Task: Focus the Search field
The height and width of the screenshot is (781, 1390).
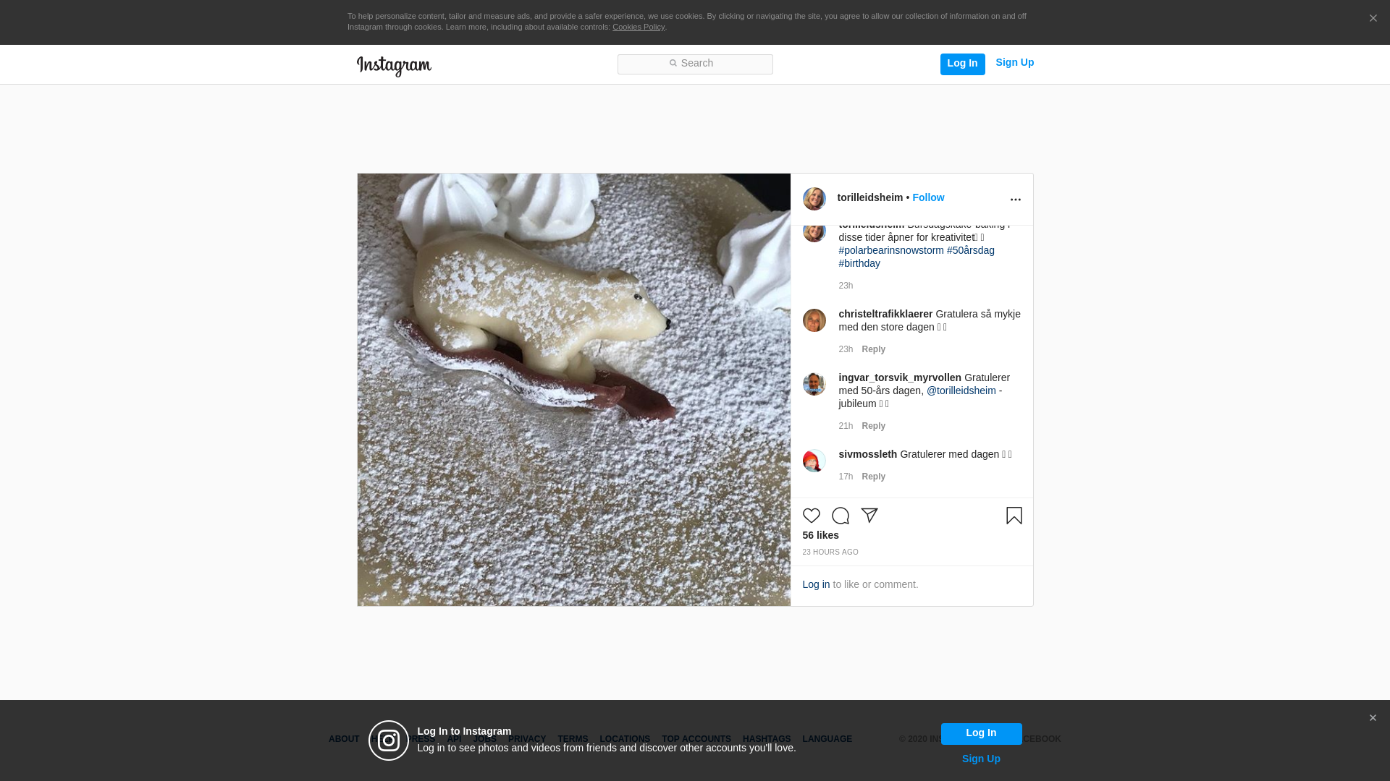Action: pyautogui.click(x=695, y=64)
